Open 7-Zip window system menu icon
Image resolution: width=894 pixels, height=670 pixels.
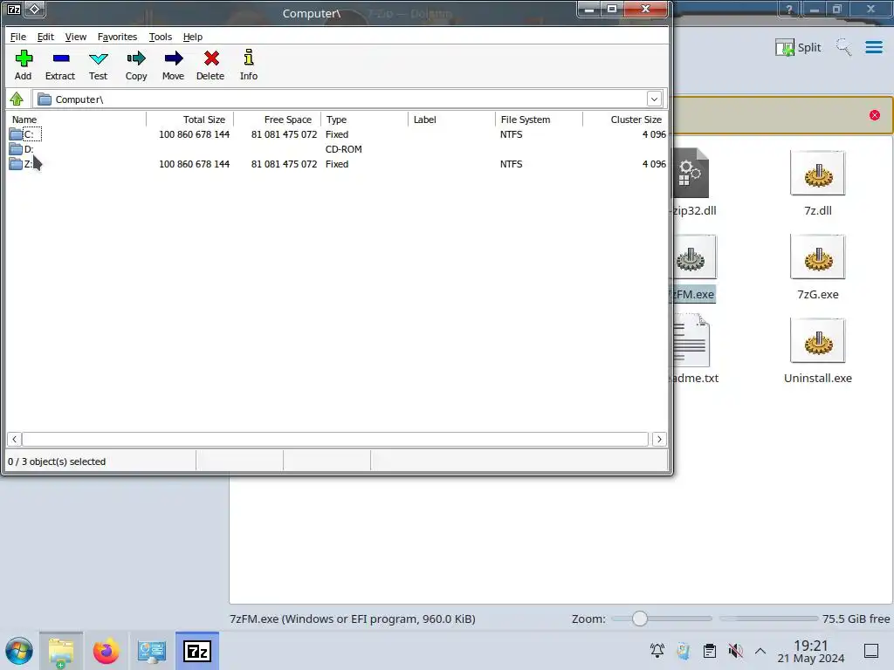click(14, 9)
